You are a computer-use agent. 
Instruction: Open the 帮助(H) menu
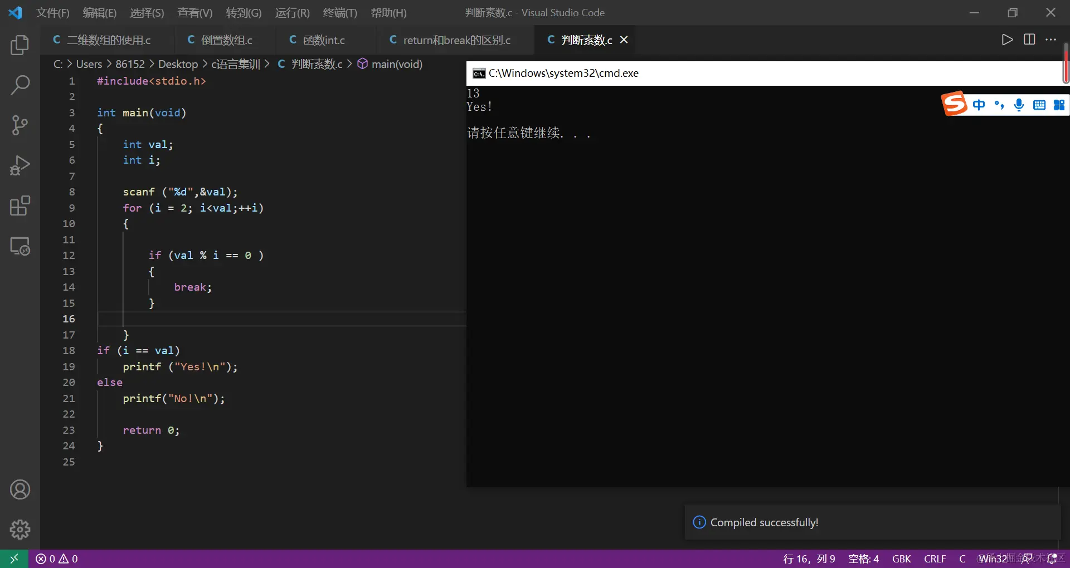pos(388,12)
